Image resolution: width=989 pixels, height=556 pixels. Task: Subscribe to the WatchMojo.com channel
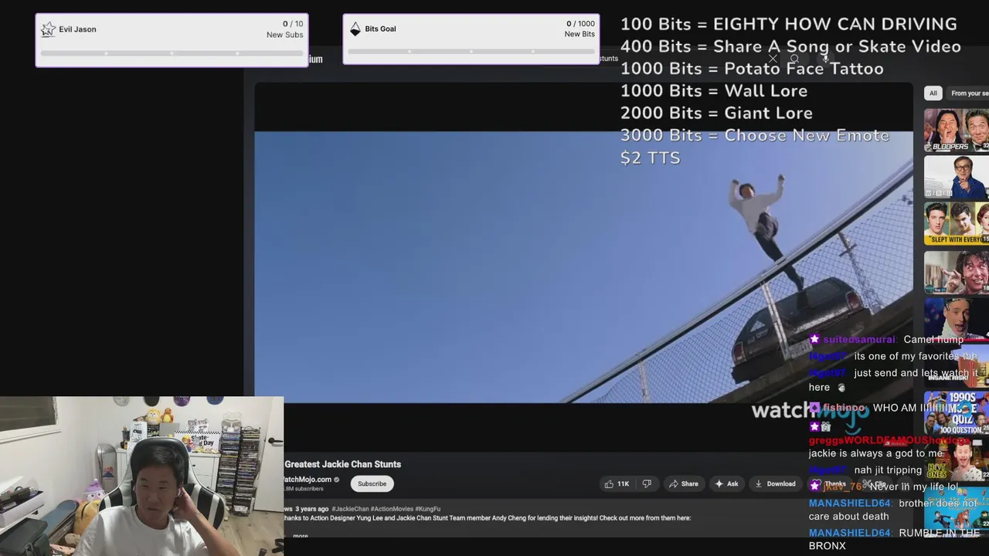(x=372, y=484)
